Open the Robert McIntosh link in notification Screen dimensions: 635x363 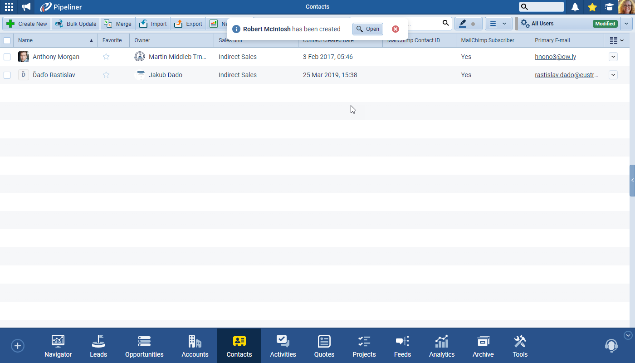[x=267, y=29]
